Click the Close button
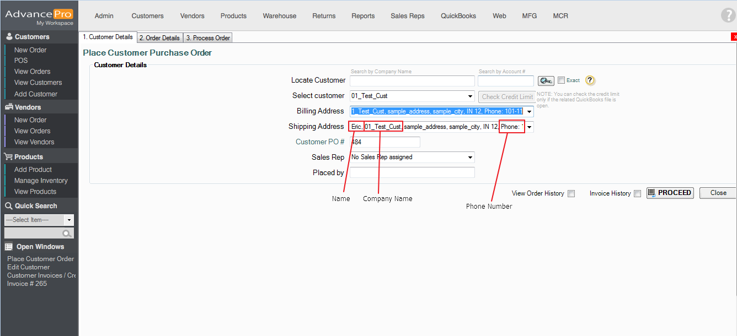The width and height of the screenshot is (737, 336). [718, 193]
